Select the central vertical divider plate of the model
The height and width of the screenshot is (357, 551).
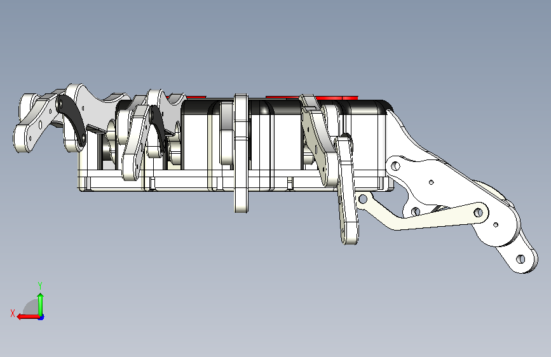click(241, 153)
